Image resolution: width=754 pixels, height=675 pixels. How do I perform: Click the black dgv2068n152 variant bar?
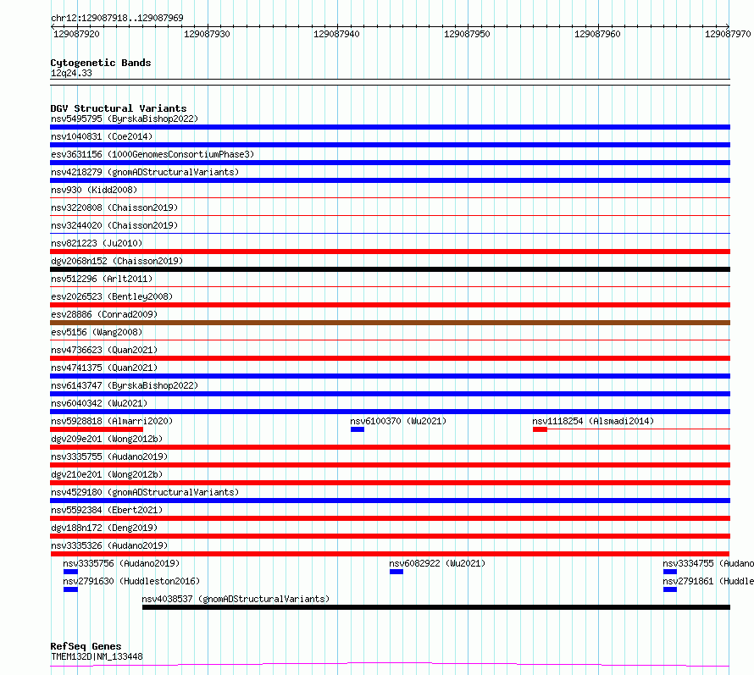click(390, 269)
